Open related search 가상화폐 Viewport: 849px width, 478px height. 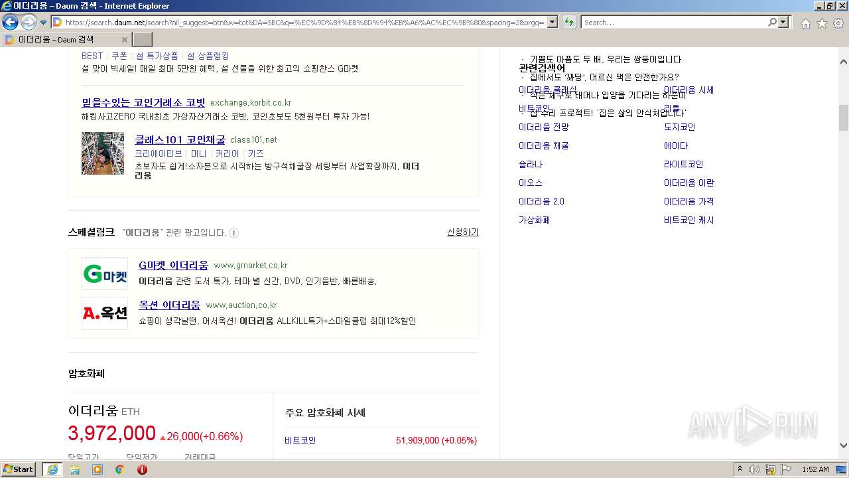pyautogui.click(x=535, y=220)
